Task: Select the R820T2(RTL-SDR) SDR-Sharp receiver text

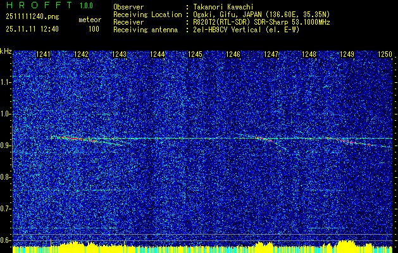Action: coord(261,22)
